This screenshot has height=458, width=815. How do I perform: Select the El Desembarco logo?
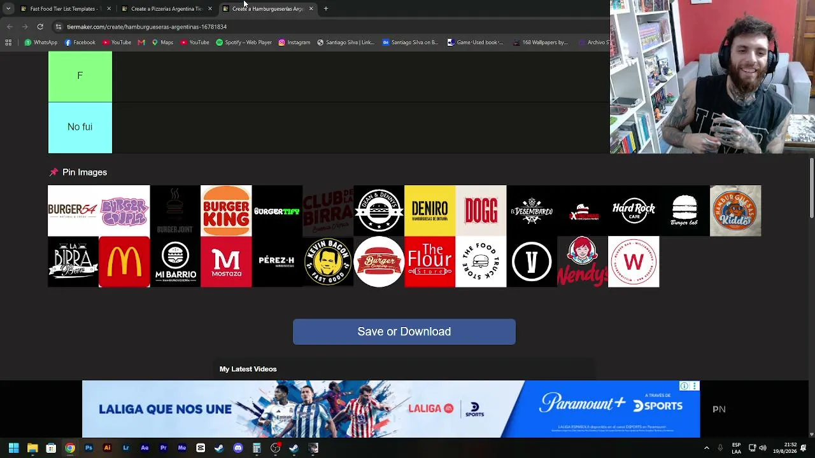pyautogui.click(x=532, y=211)
